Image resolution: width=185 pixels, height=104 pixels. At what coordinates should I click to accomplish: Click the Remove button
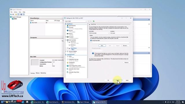126,62
